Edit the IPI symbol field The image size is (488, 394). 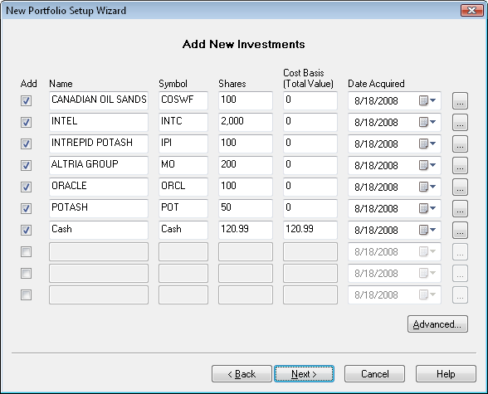pos(183,143)
